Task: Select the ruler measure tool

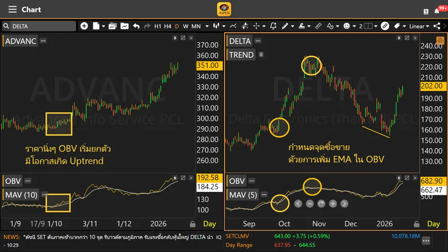Action: coord(318,26)
